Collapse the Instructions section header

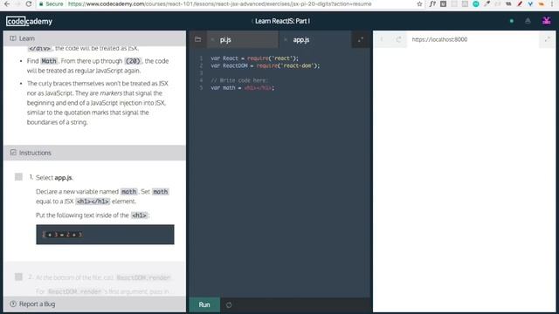tap(94, 153)
